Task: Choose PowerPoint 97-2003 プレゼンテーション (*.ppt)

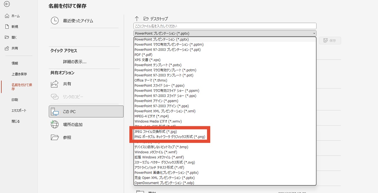Action: [x=225, y=50]
